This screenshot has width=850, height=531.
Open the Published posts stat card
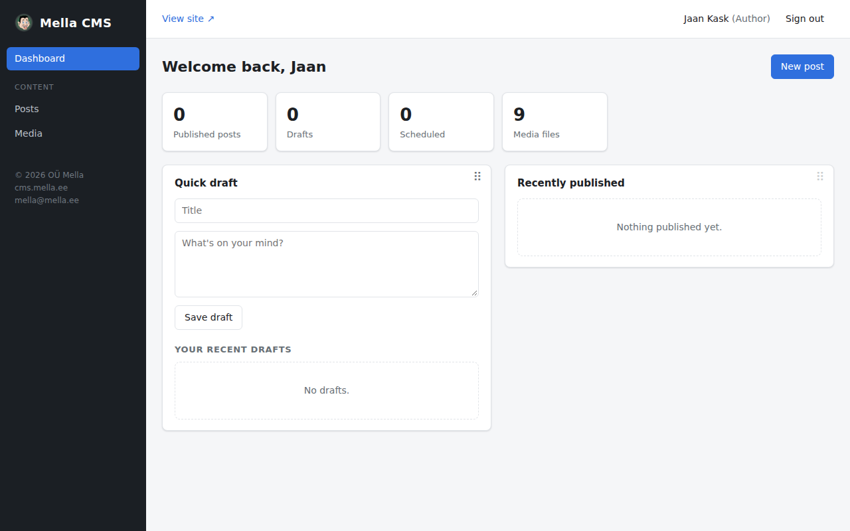(214, 121)
